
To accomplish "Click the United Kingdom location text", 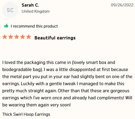I will [x=36, y=11].
